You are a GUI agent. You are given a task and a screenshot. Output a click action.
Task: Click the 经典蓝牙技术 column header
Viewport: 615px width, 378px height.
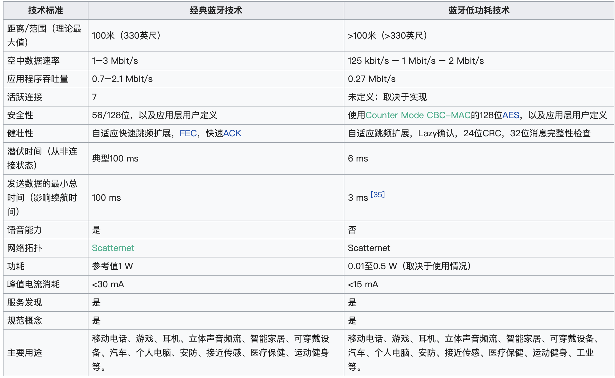(x=216, y=11)
